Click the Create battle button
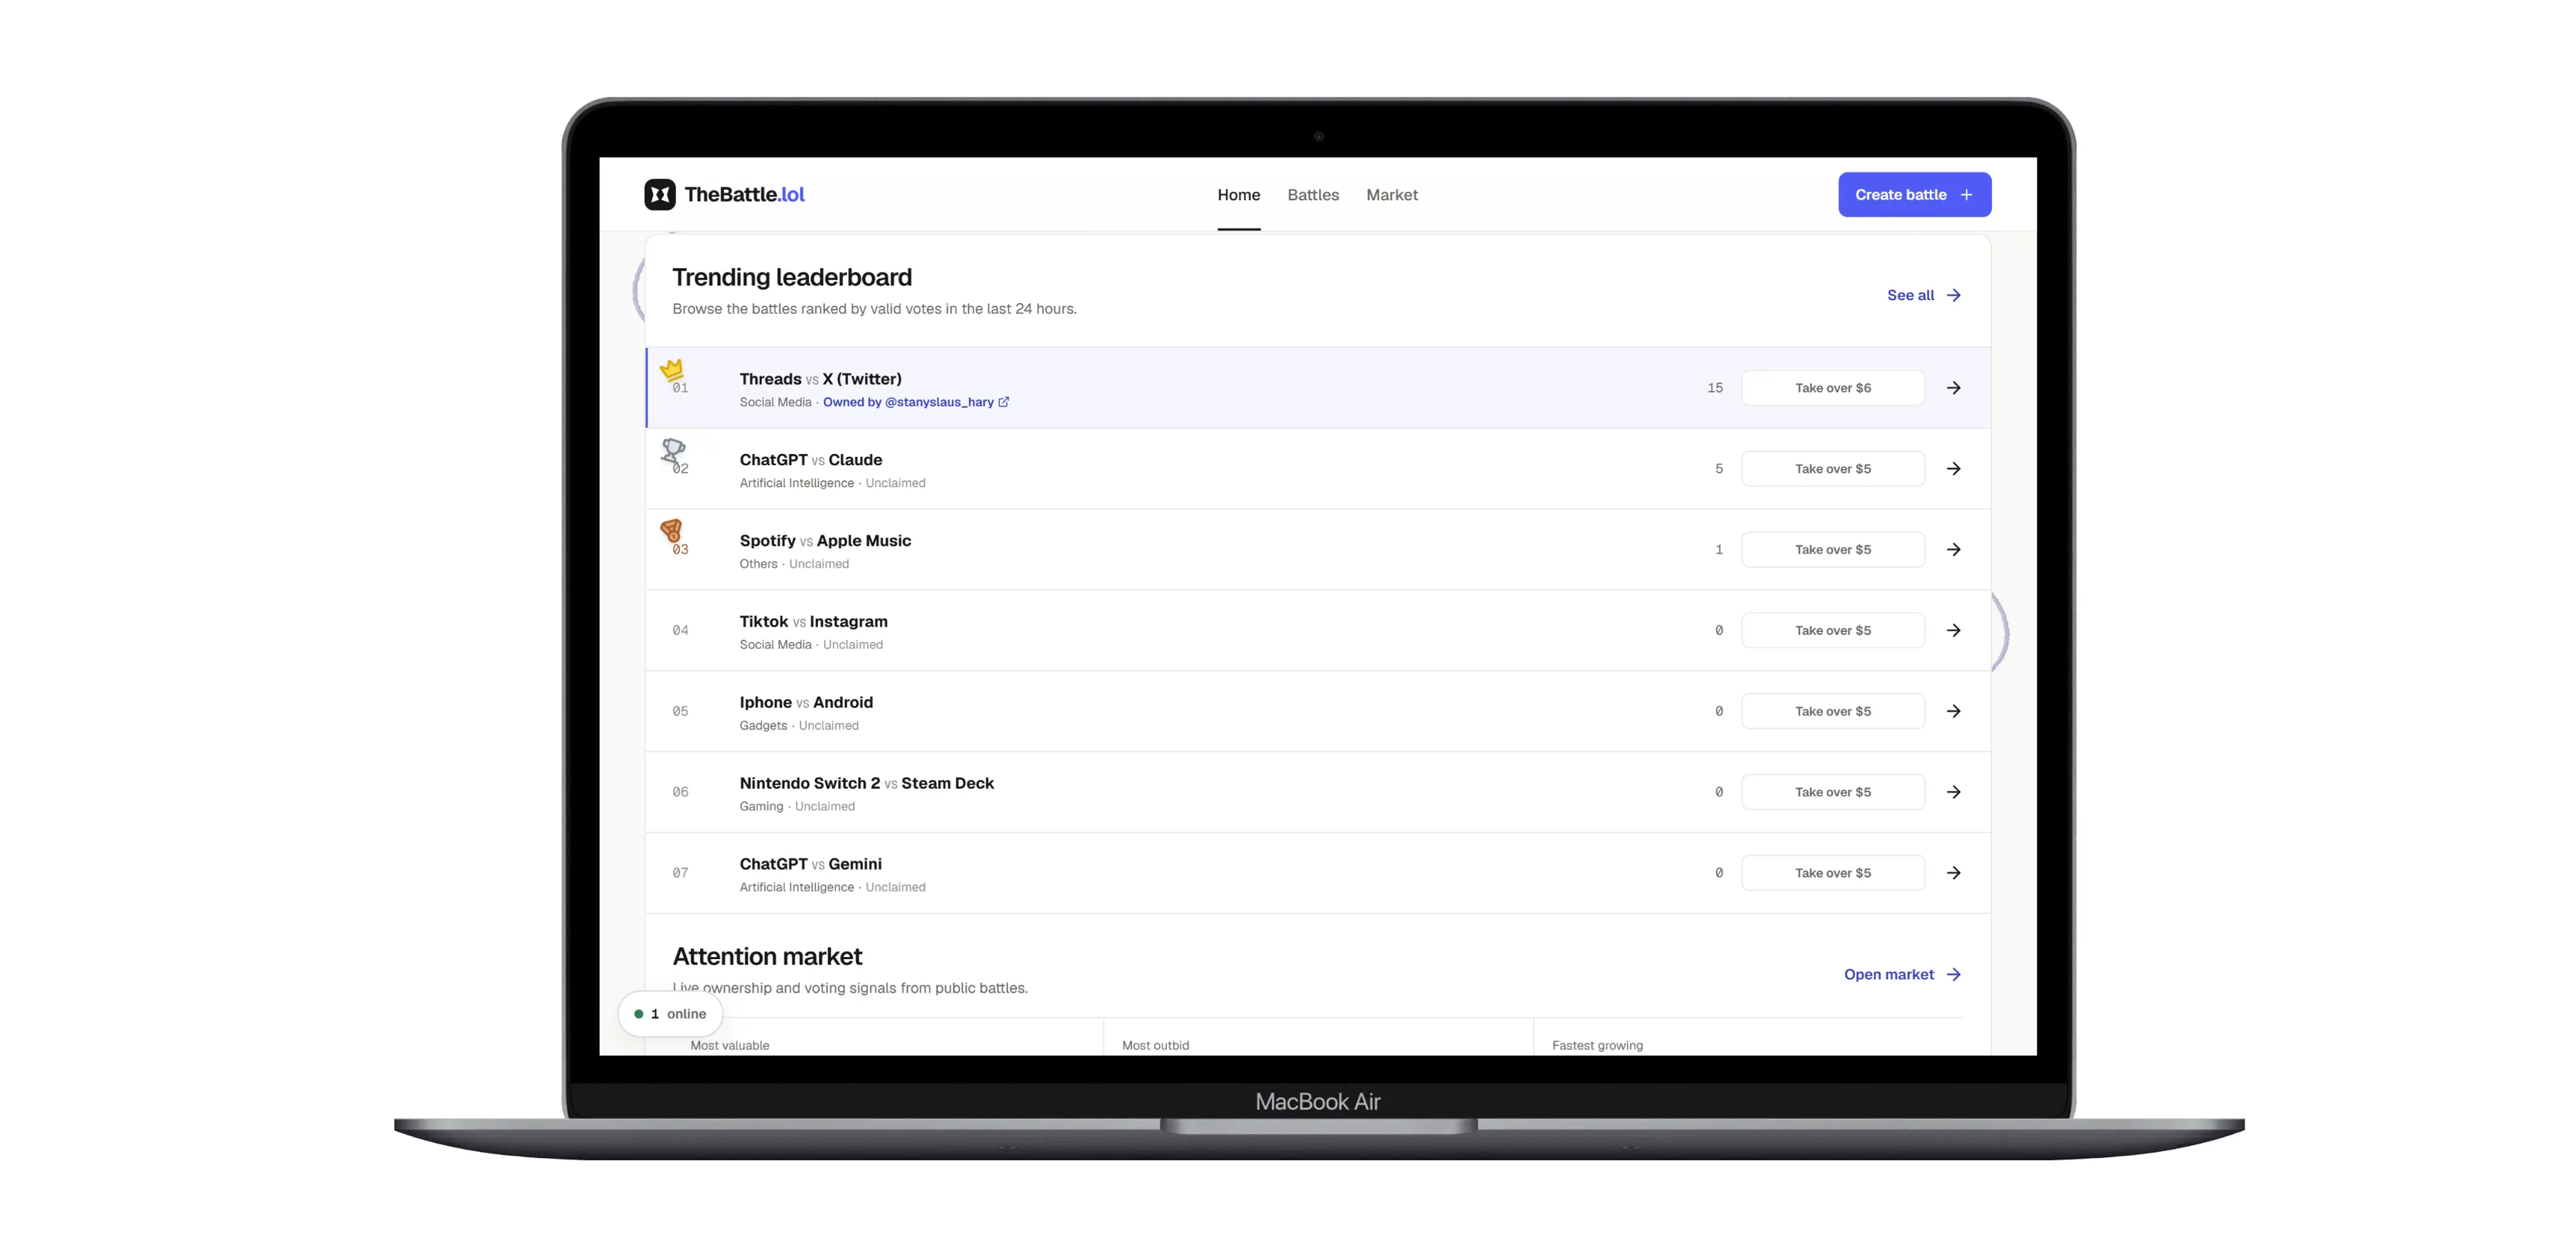The image size is (2576, 1260). tap(1914, 195)
